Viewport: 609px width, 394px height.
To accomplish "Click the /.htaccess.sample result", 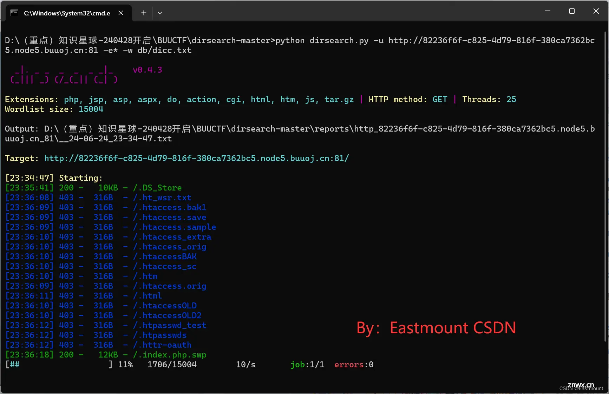I will click(x=111, y=227).
